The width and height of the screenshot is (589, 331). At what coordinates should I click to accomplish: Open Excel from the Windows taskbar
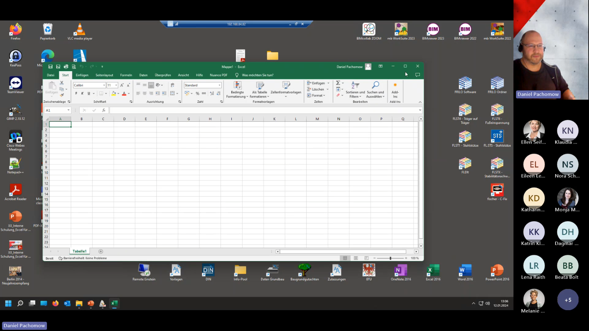click(114, 303)
